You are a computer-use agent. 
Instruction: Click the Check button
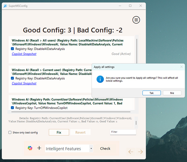pos(105,148)
